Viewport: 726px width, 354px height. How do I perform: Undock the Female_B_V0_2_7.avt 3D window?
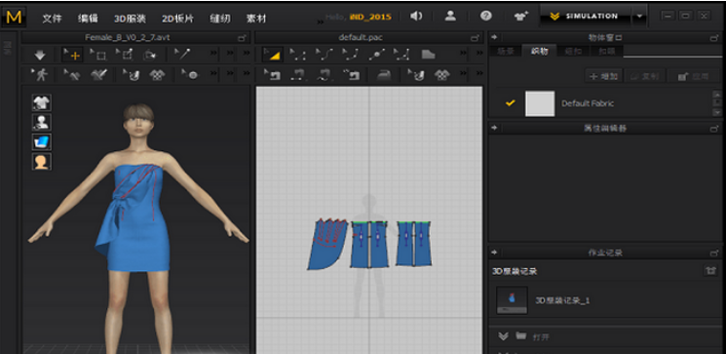pos(242,38)
